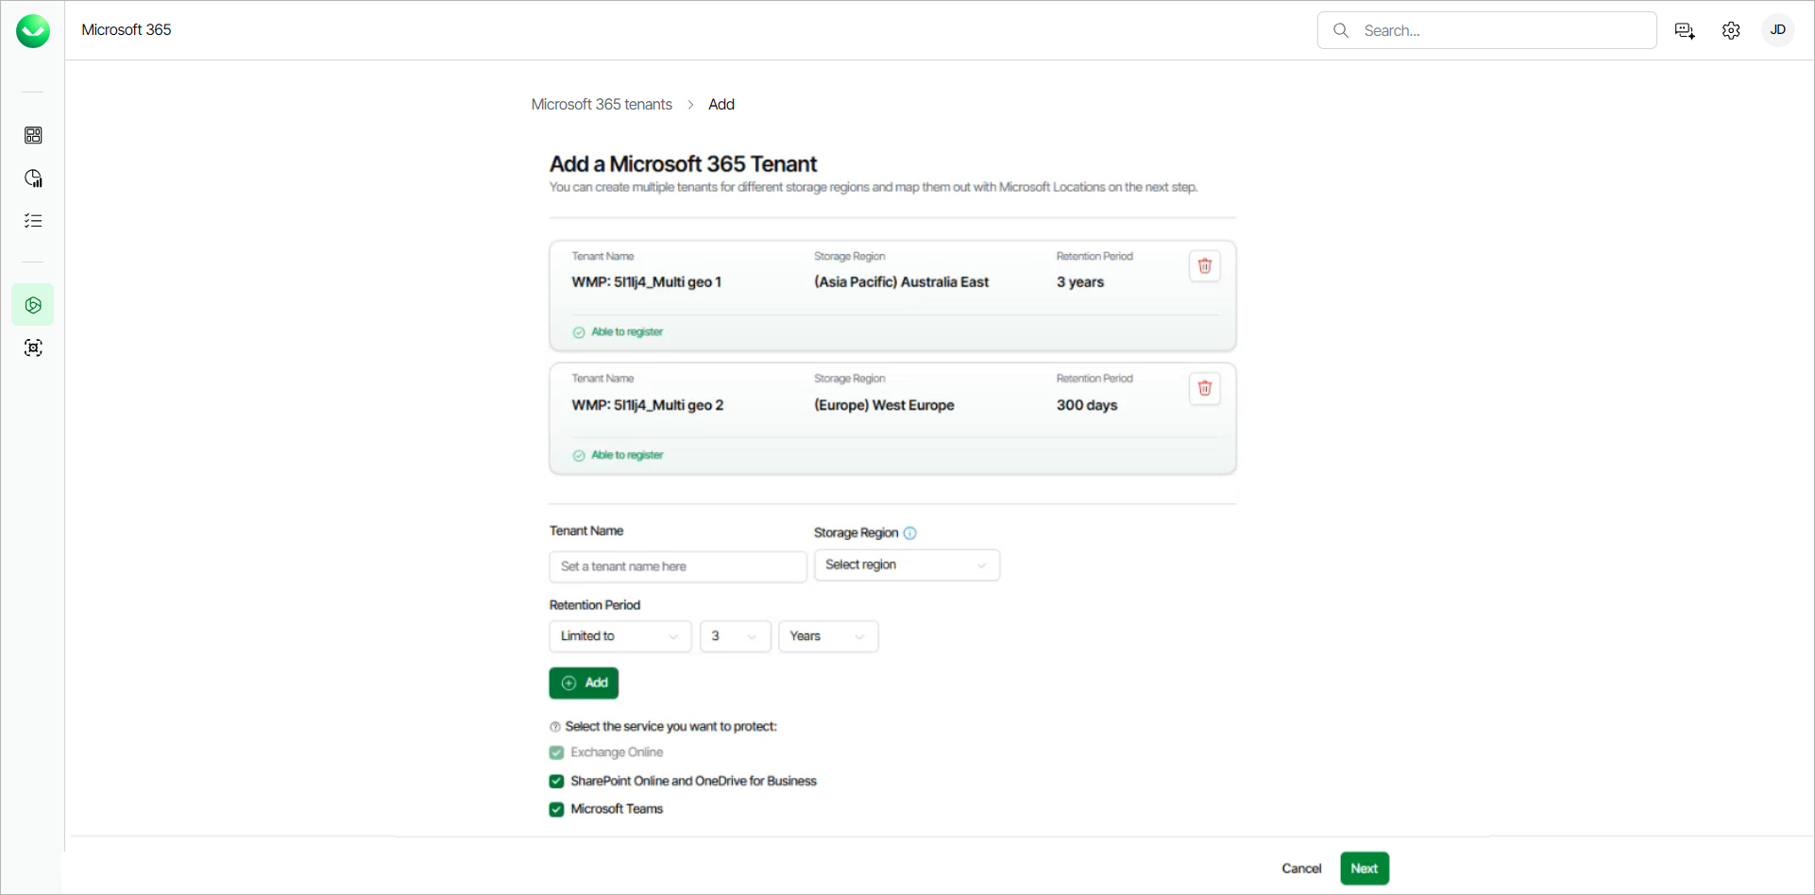Open the reports chart sidebar icon
Image resolution: width=1815 pixels, height=895 pixels.
pyautogui.click(x=33, y=178)
